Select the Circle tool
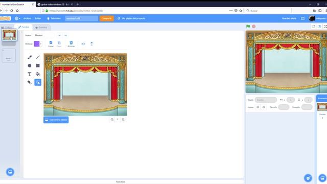The height and width of the screenshot is (184, 327). coord(30,65)
